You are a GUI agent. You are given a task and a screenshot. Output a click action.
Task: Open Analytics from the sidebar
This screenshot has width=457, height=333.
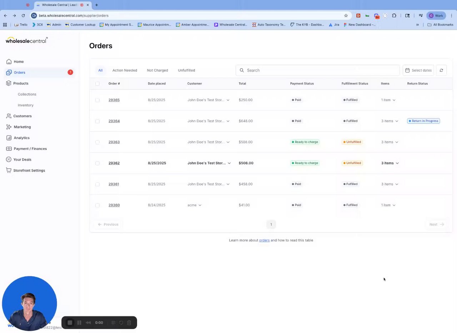pos(21,138)
